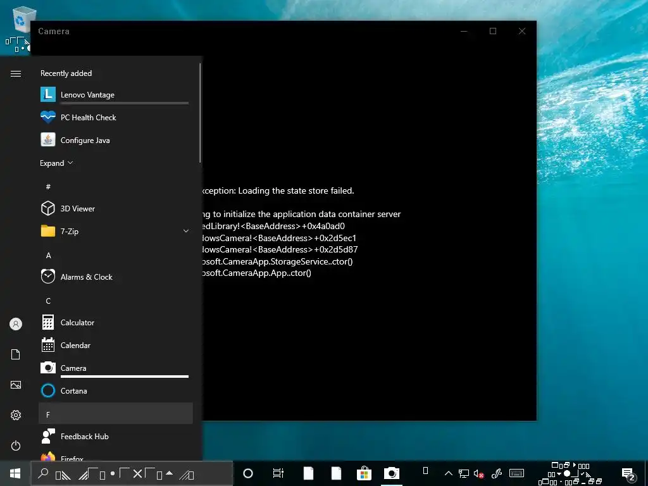Click the "CameraApp.StorageService..ctor()" line

coord(287,261)
